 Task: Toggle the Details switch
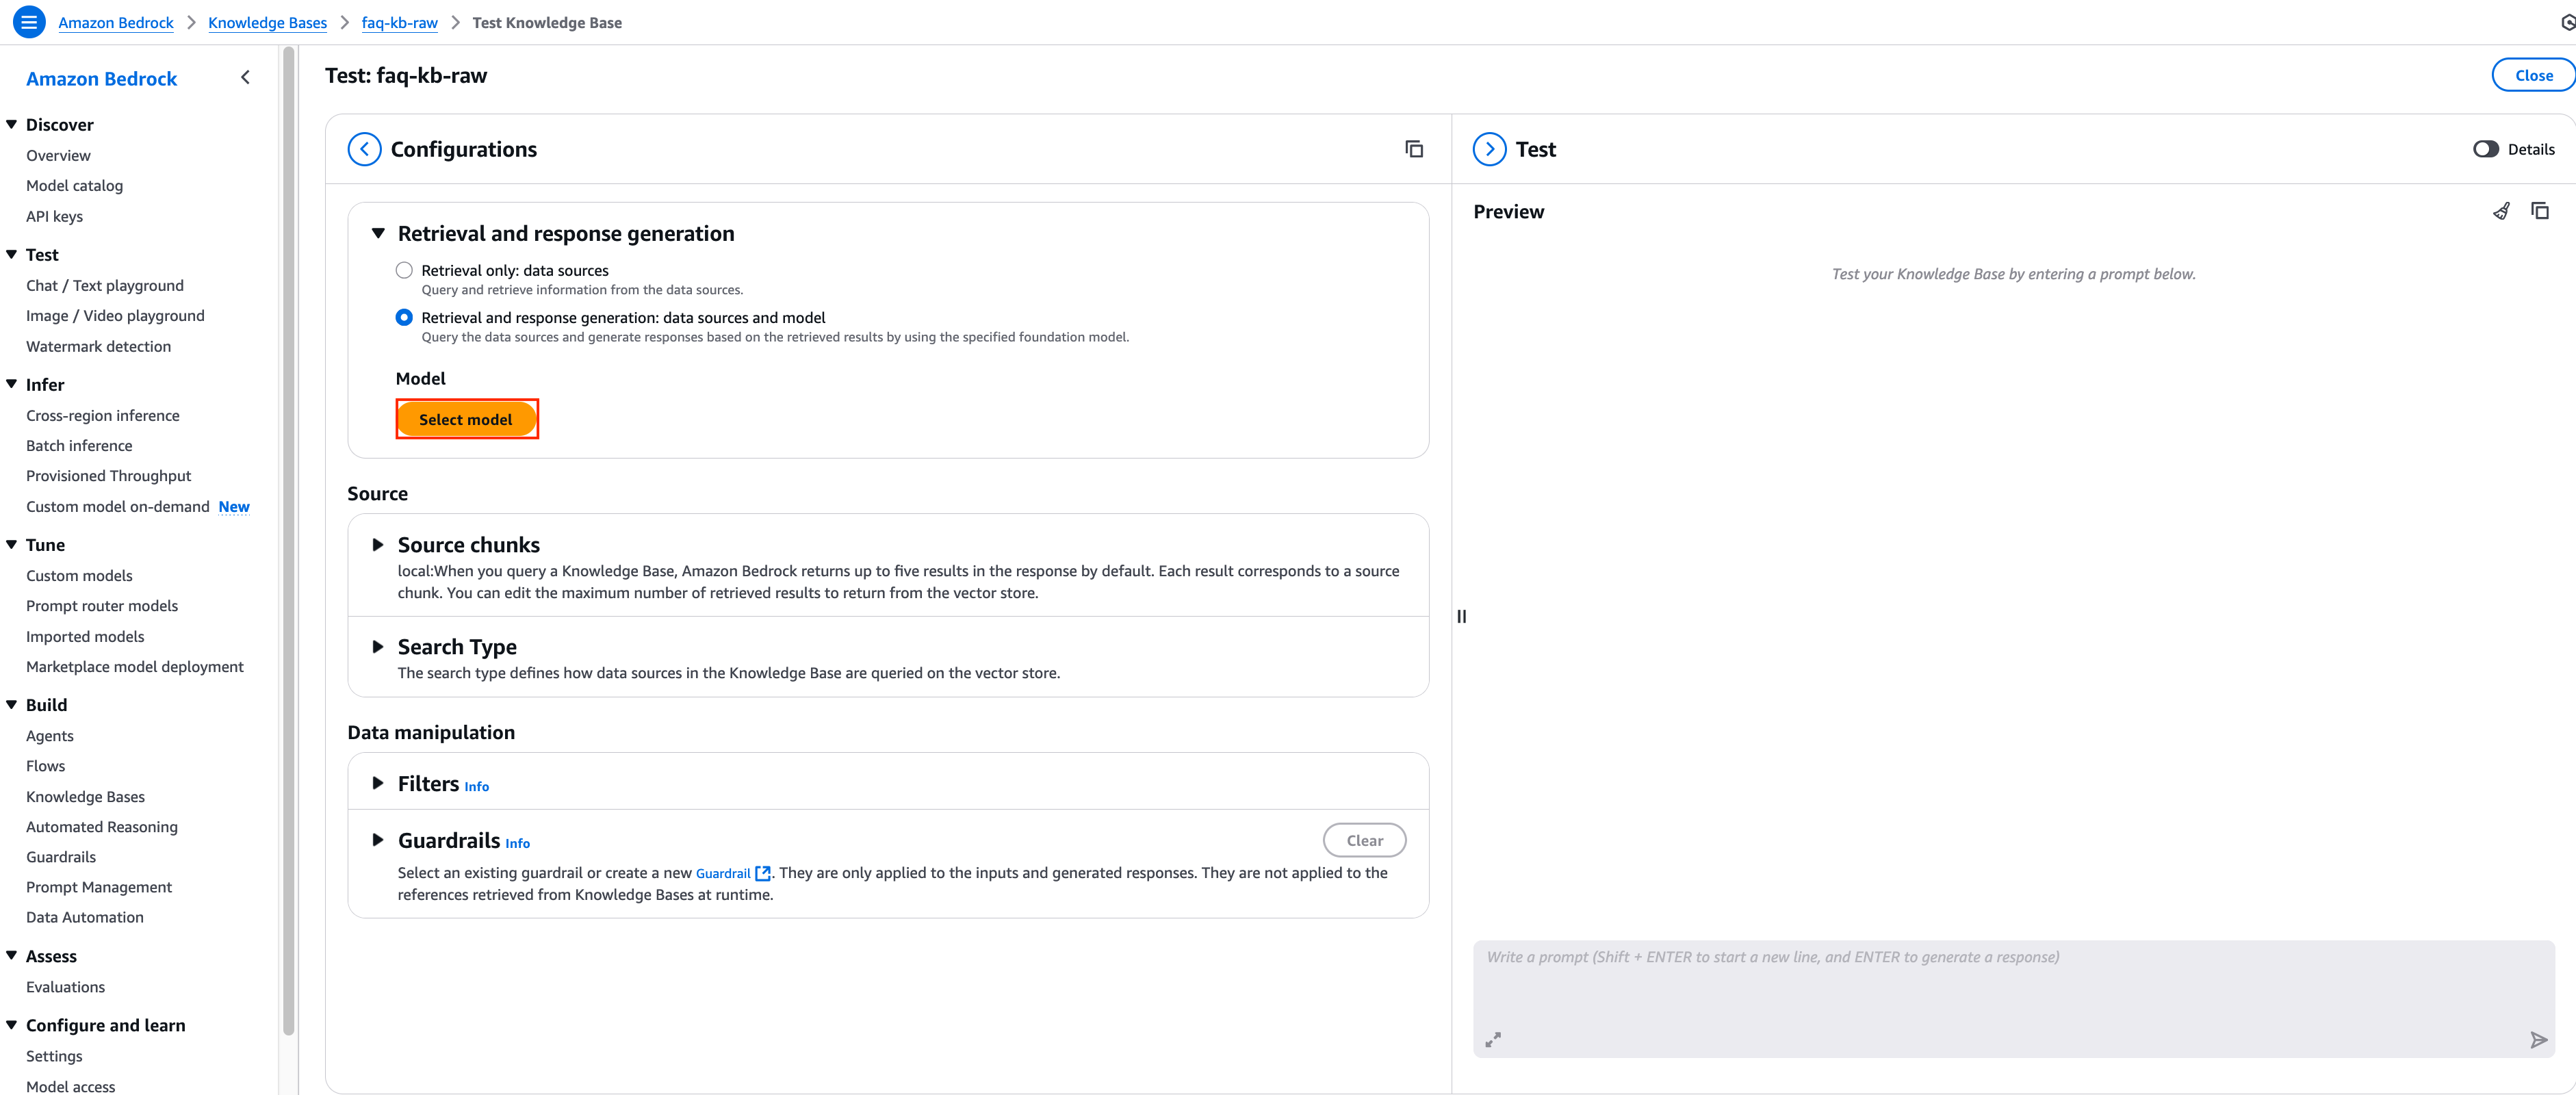pyautogui.click(x=2486, y=149)
